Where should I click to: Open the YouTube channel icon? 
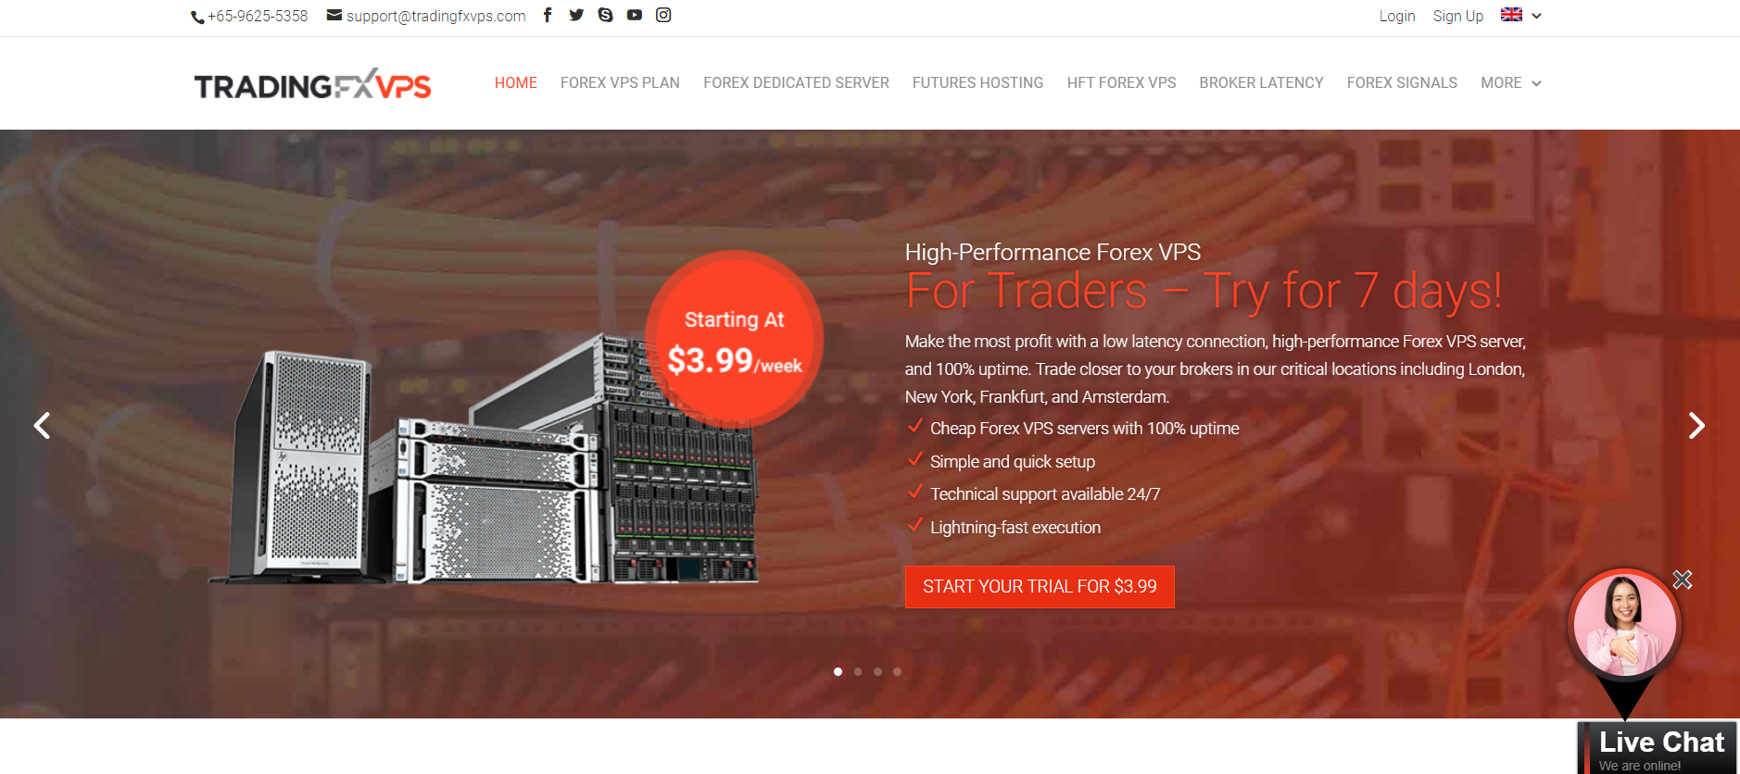pos(634,15)
